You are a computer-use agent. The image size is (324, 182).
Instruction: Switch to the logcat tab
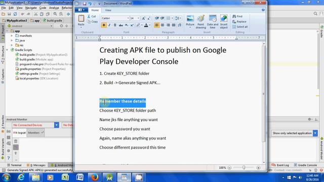click(x=20, y=132)
